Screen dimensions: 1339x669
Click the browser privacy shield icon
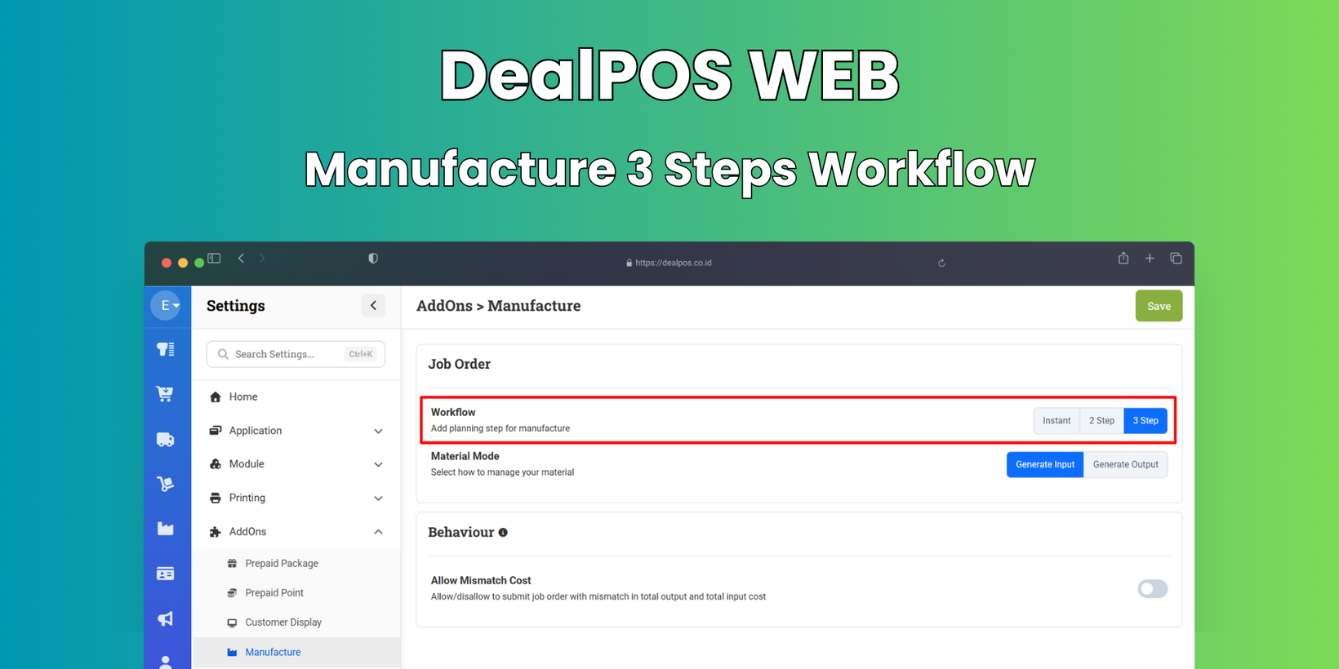click(x=373, y=259)
